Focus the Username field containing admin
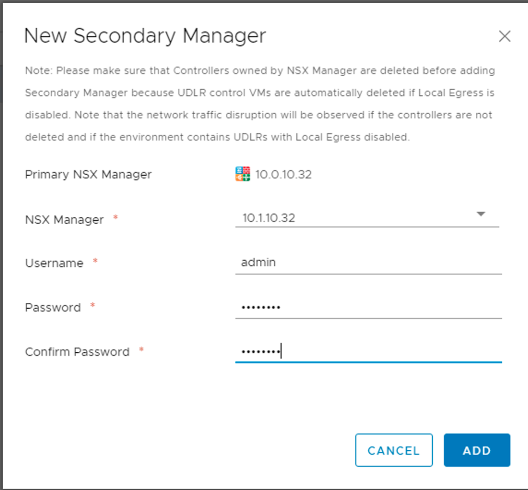This screenshot has height=490, width=528. pos(368,263)
